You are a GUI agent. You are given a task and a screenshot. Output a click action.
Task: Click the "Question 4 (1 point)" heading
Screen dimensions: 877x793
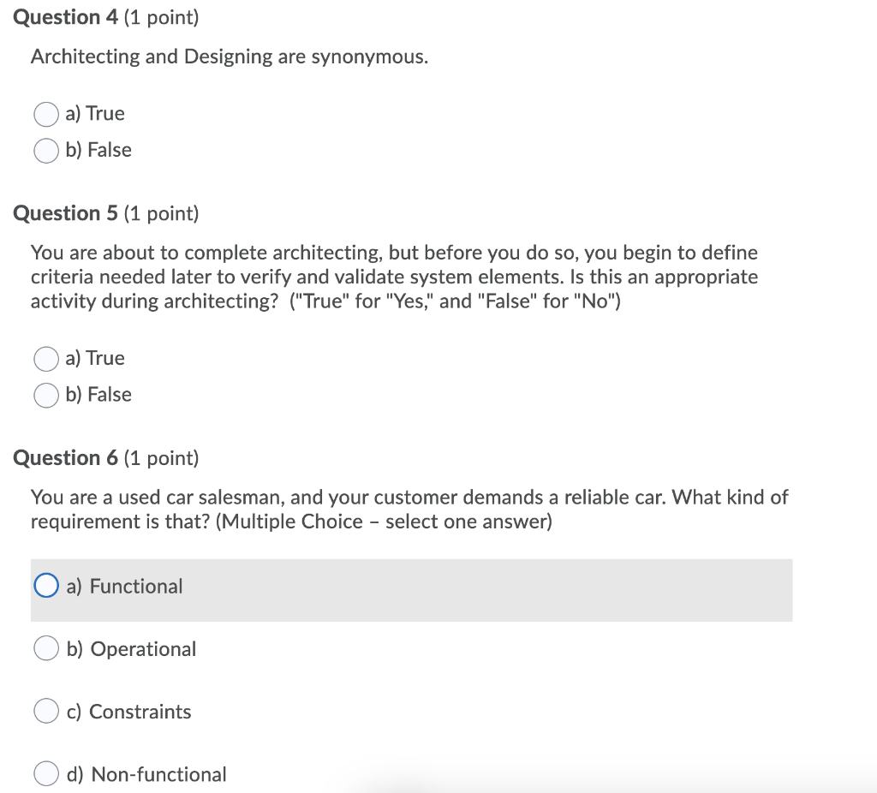pos(104,17)
